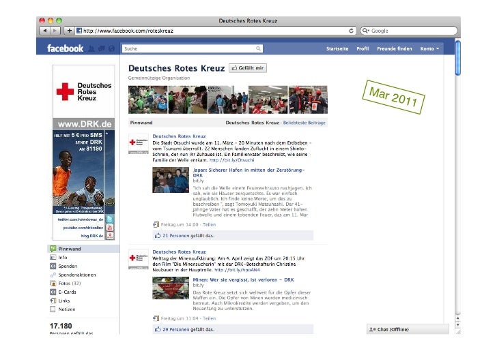
Task: Reload the page with the refresh icon
Action: [351, 31]
